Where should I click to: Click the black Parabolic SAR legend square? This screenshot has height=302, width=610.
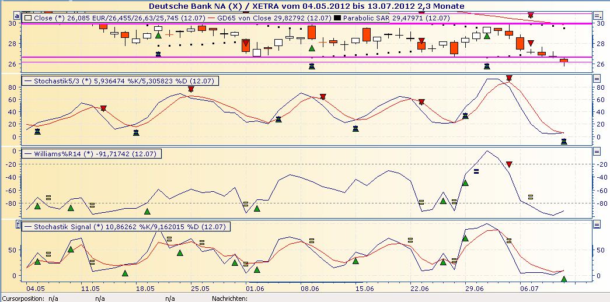pyautogui.click(x=339, y=18)
